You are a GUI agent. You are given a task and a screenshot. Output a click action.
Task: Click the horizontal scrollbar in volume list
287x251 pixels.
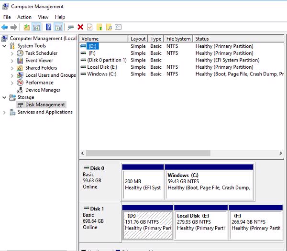[x=148, y=153]
